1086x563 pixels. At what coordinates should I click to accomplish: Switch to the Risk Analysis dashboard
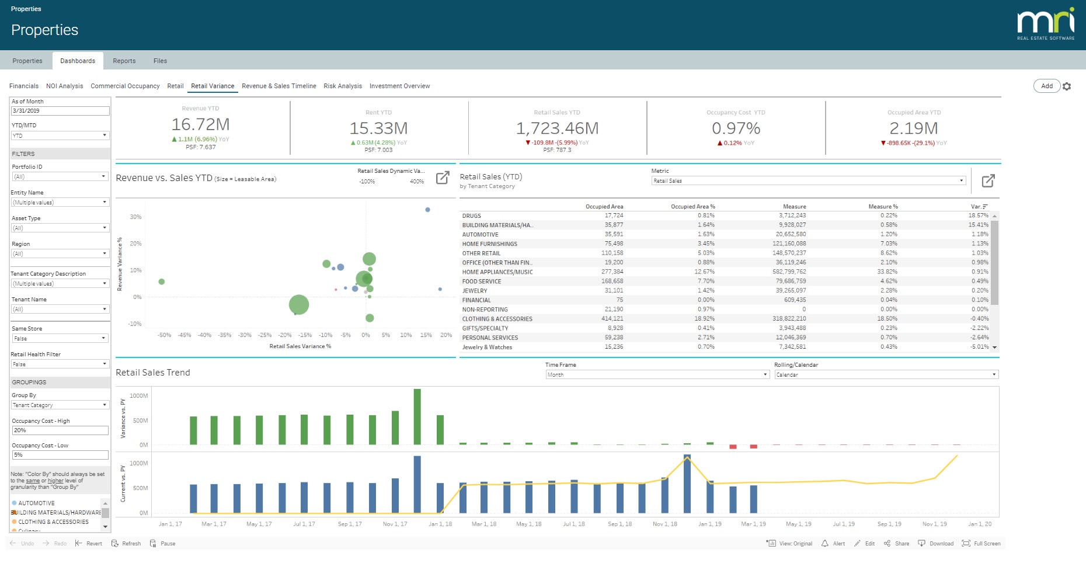click(x=343, y=86)
